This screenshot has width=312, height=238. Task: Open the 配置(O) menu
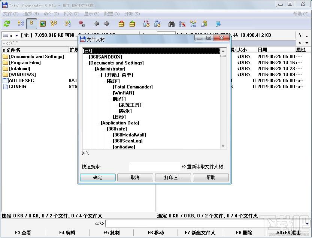pyautogui.click(x=112, y=14)
